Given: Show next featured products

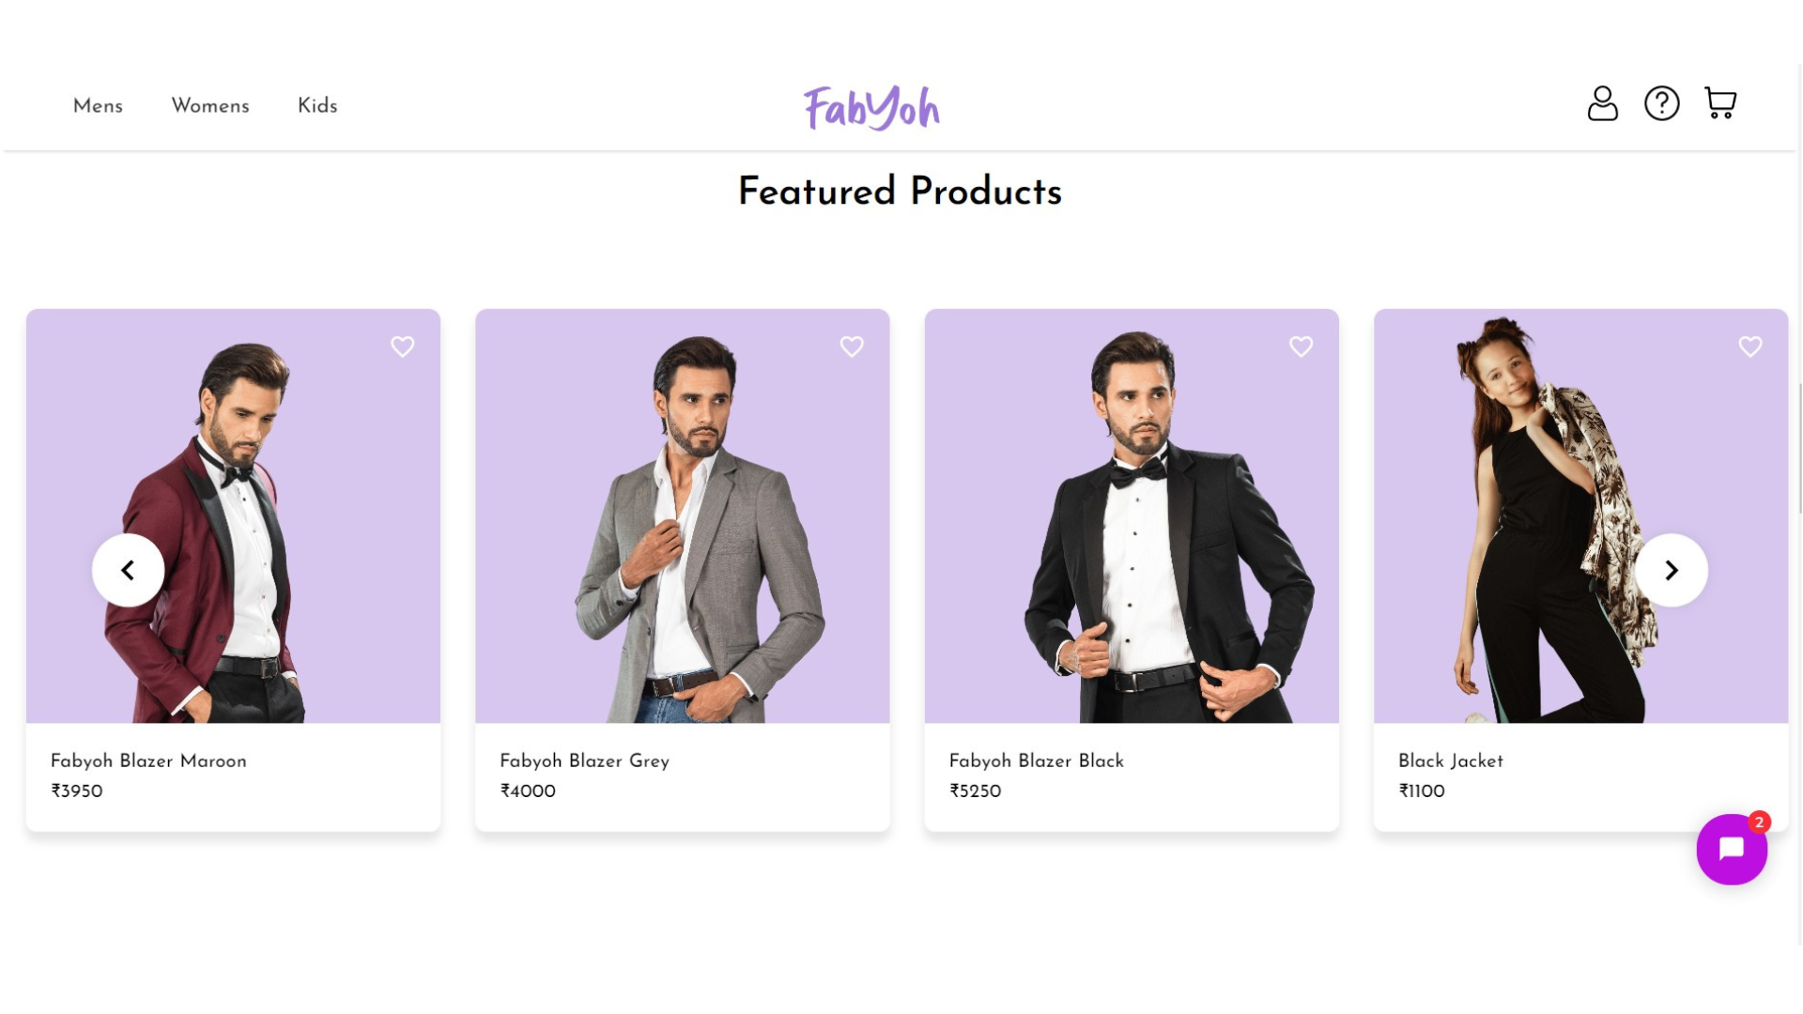Looking at the screenshot, I should (x=1671, y=570).
